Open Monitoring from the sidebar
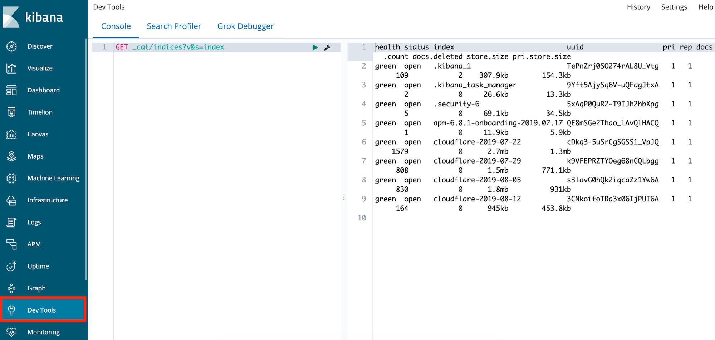The height and width of the screenshot is (340, 715). click(44, 332)
